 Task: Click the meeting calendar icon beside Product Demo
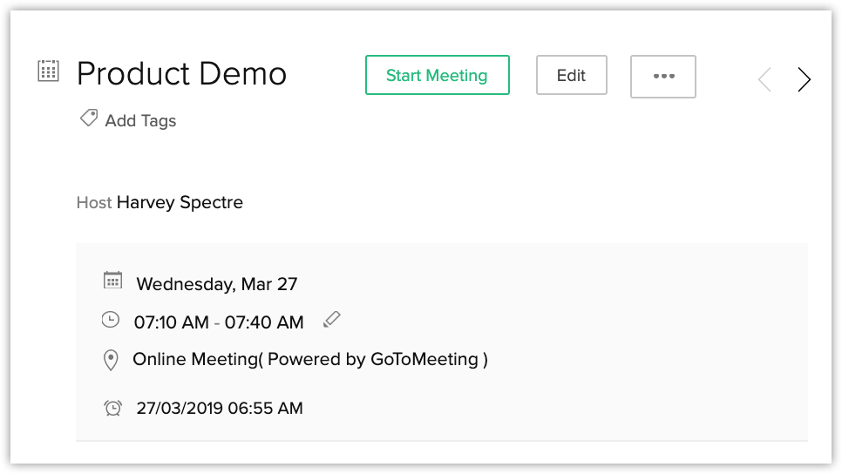coord(48,71)
